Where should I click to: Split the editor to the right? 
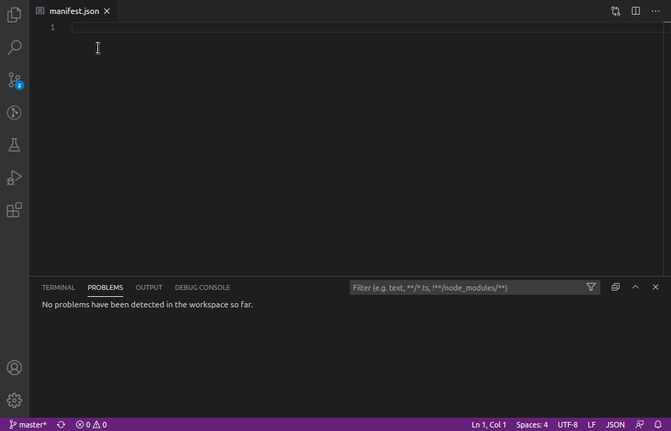click(635, 11)
